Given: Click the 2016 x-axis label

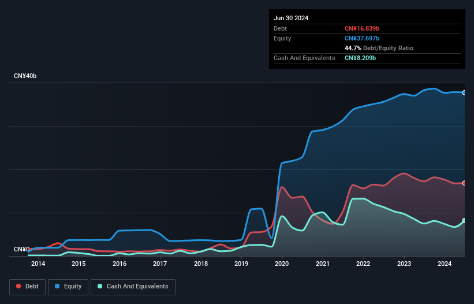Looking at the screenshot, I should (x=120, y=264).
